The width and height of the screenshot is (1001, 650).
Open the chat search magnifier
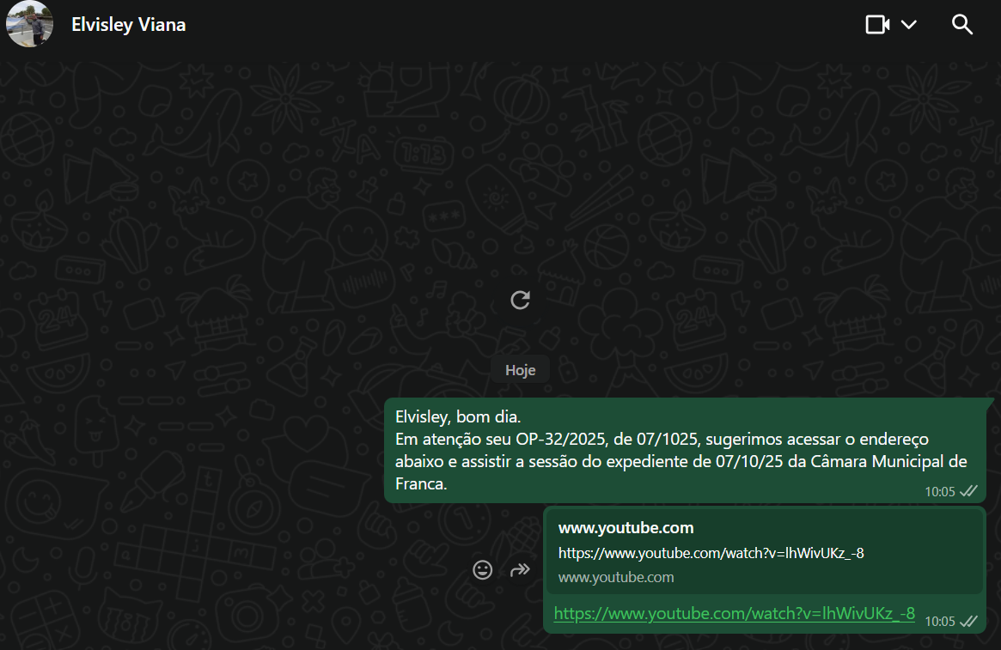click(962, 24)
